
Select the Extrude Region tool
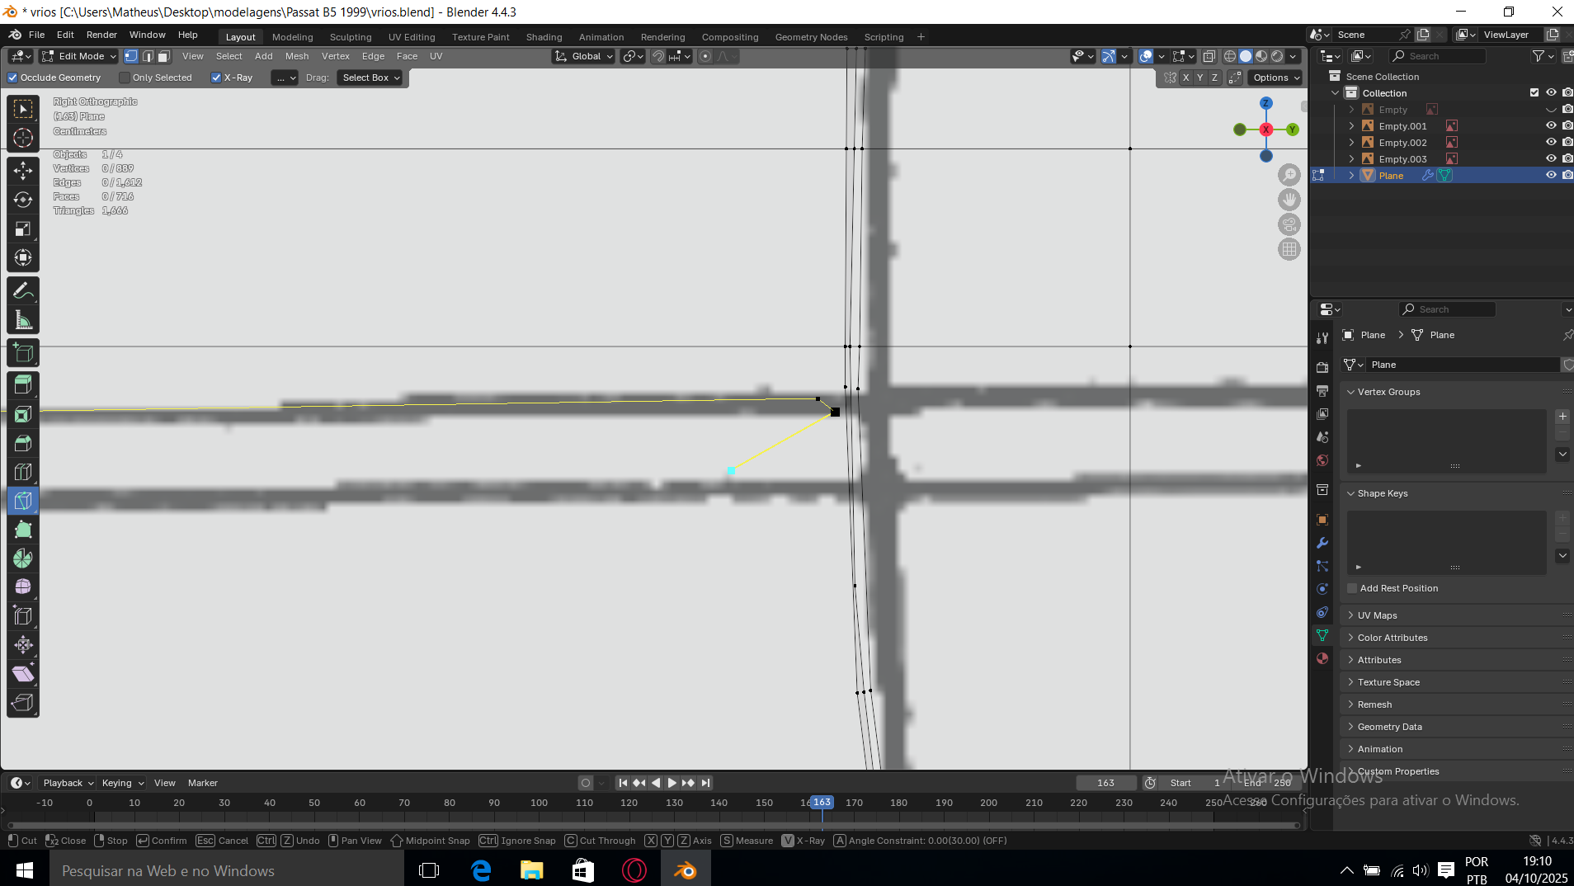(23, 385)
